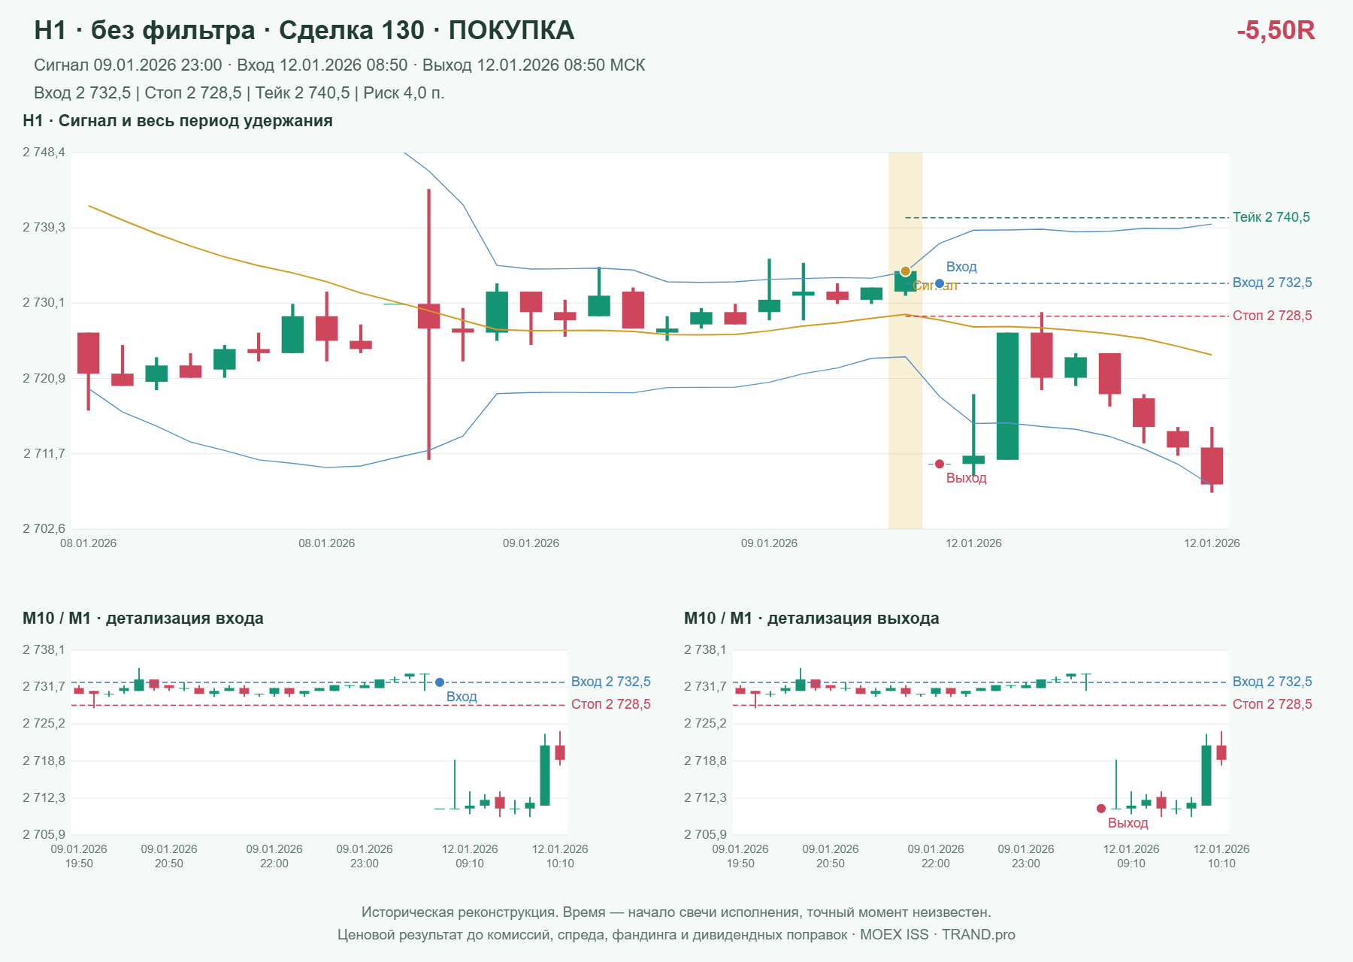Click "Вход 2 732,5" label in entry-detail chart
The height and width of the screenshot is (962, 1353).
[610, 682]
